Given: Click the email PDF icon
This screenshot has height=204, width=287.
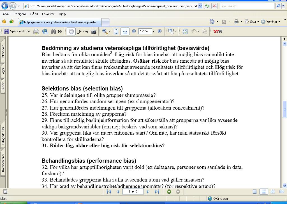Looking at the screenshot, I should [45, 31].
